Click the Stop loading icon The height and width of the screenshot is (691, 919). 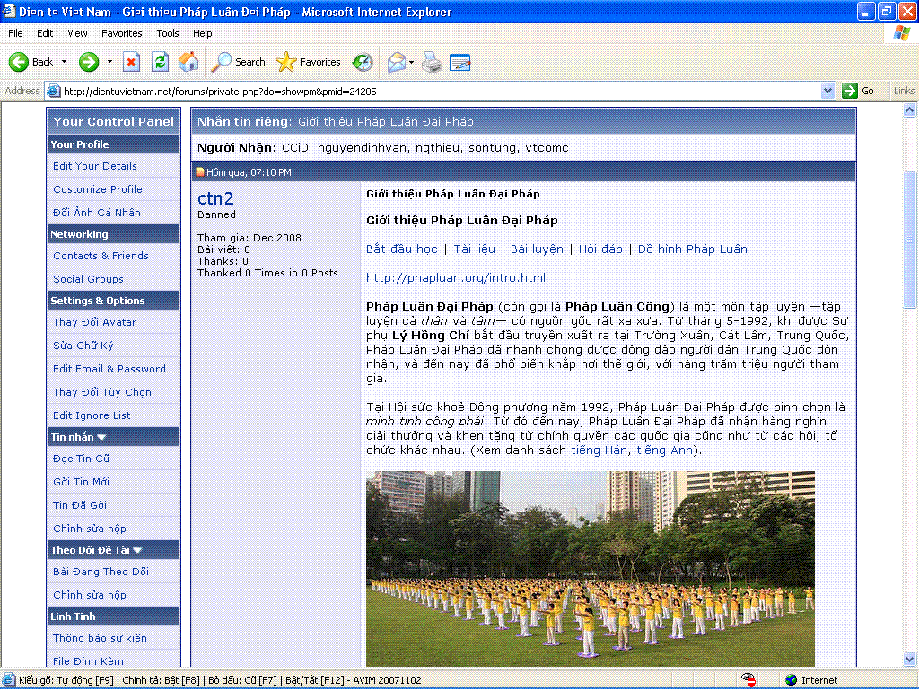pyautogui.click(x=131, y=62)
